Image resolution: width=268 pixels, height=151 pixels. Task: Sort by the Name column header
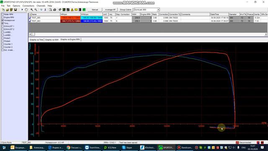click(46, 14)
